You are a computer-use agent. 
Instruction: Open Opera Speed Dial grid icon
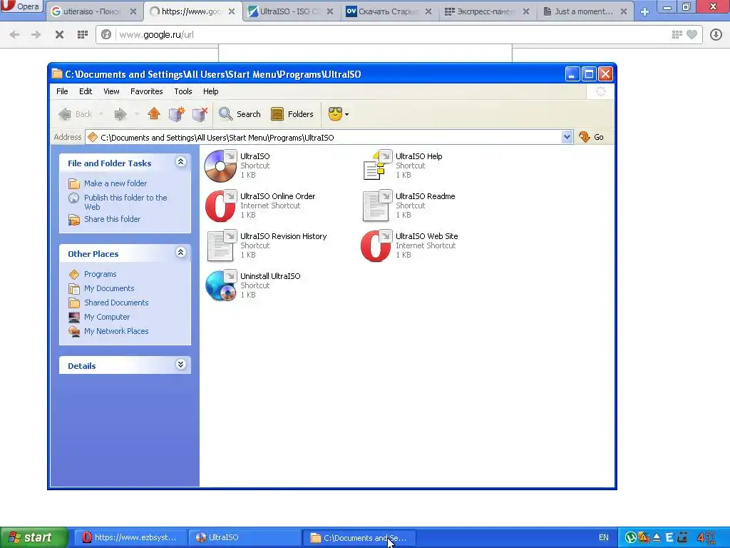point(83,34)
